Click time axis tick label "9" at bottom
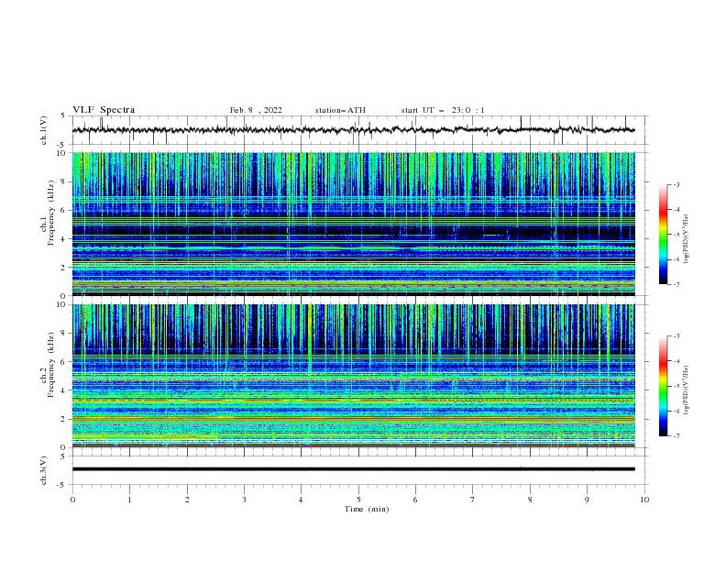 coord(587,500)
